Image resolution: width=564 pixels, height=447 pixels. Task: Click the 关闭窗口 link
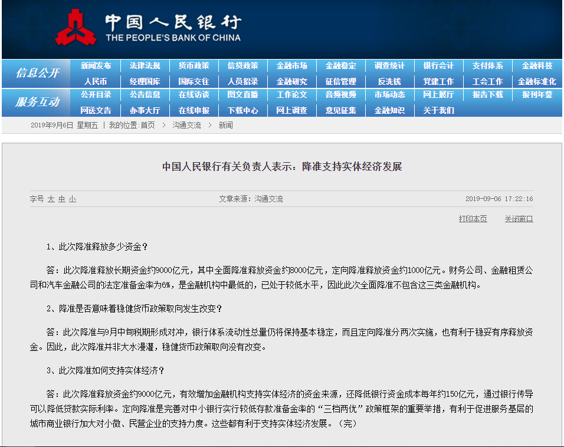coord(519,219)
